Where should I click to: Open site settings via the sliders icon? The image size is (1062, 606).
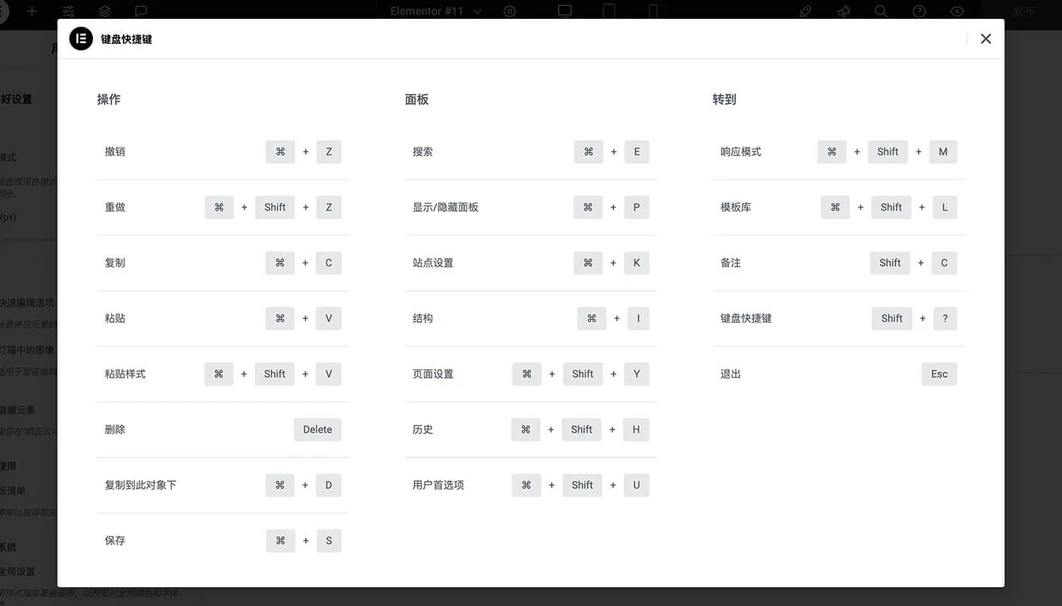(x=68, y=11)
